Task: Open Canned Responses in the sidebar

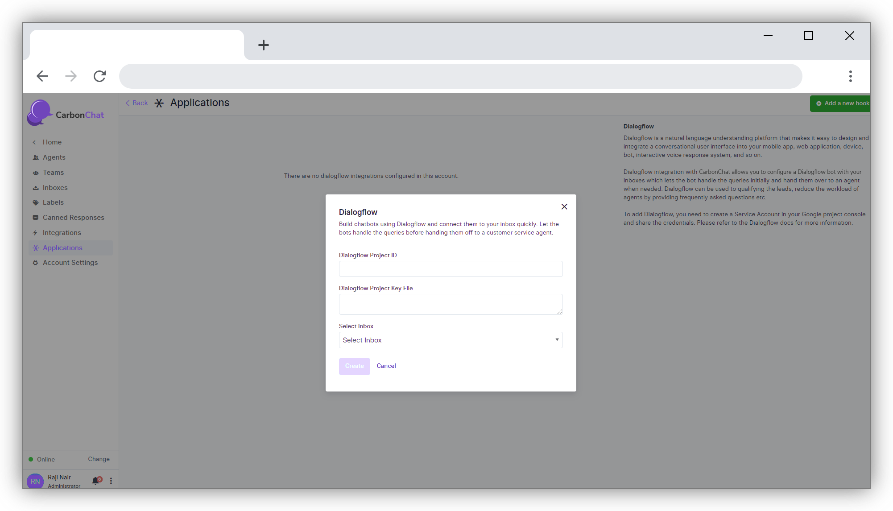Action: coord(73,218)
